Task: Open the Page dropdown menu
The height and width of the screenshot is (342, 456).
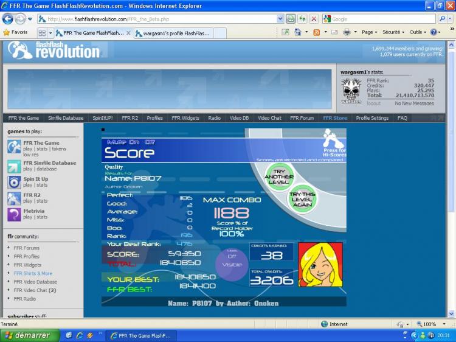Action: point(368,32)
